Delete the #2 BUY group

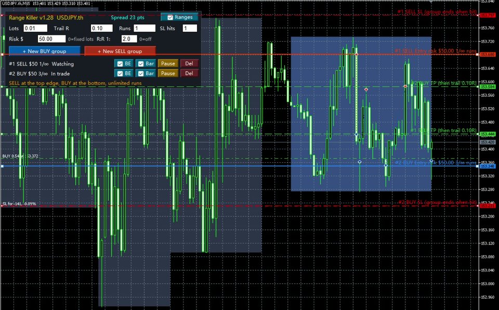pos(189,73)
